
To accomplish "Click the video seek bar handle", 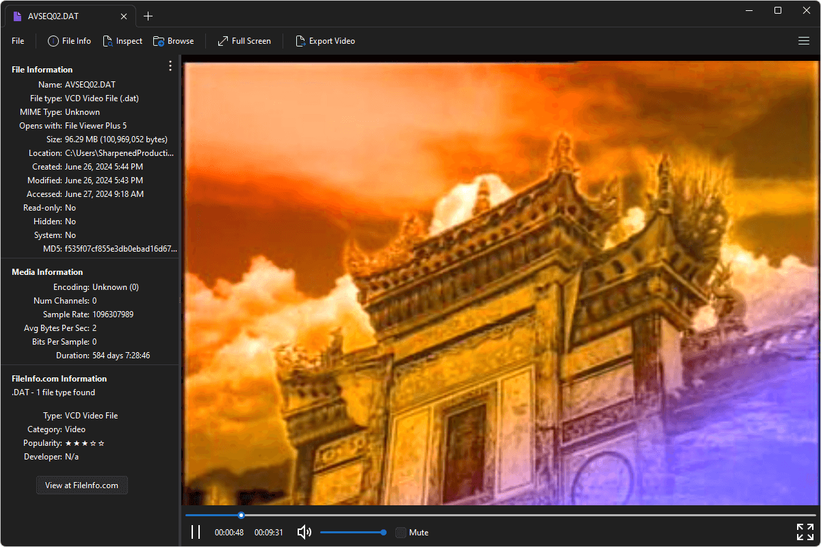I will click(241, 515).
